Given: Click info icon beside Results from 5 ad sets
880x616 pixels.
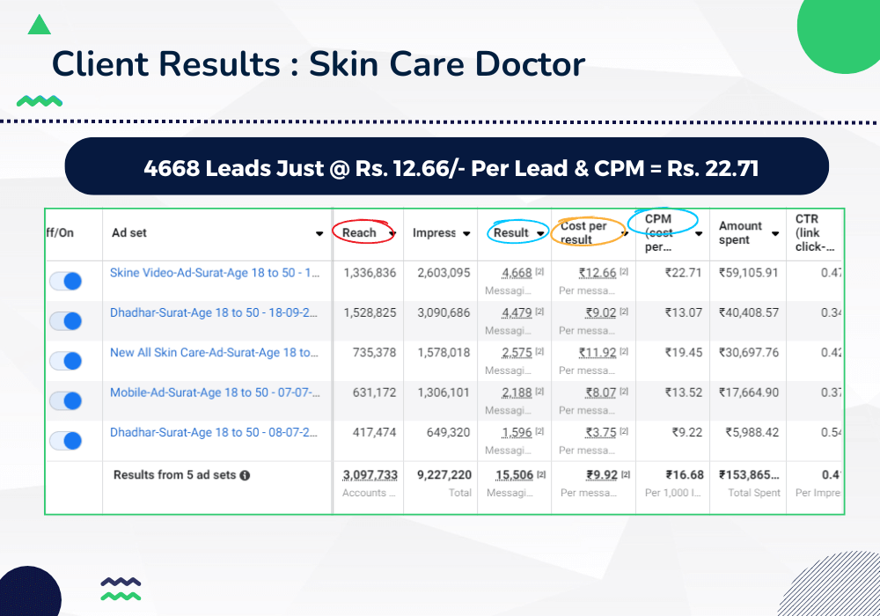Looking at the screenshot, I should point(245,475).
